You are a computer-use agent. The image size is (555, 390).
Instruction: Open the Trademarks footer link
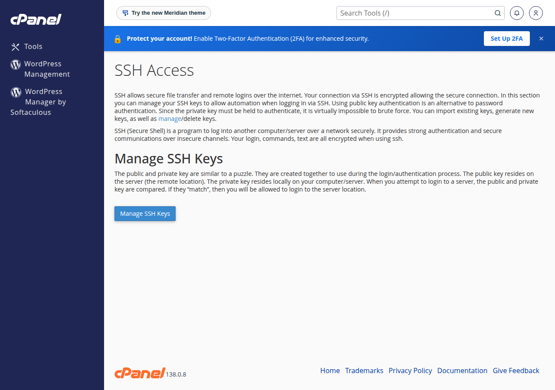(364, 370)
